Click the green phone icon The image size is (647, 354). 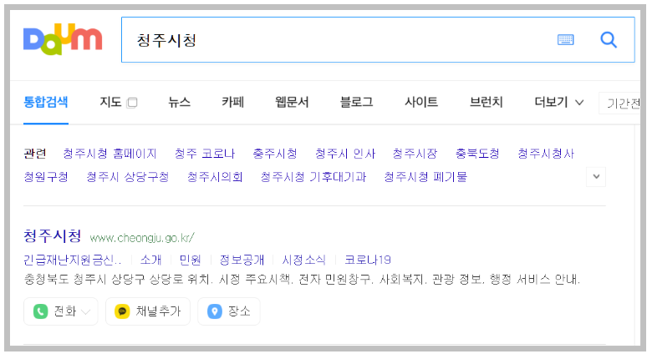pyautogui.click(x=40, y=311)
